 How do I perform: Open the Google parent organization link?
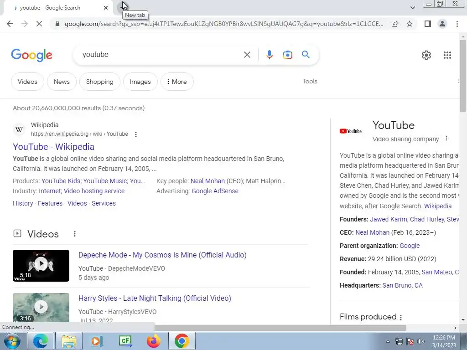[410, 246]
